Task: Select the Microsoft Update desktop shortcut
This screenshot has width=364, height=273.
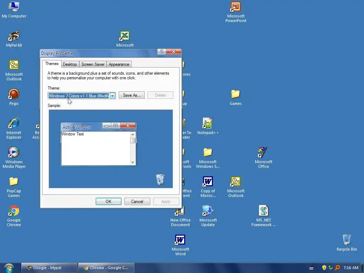Action: [x=208, y=216]
